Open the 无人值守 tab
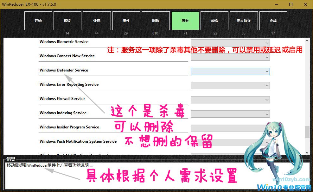The height and width of the screenshot is (192, 313). pos(244,21)
